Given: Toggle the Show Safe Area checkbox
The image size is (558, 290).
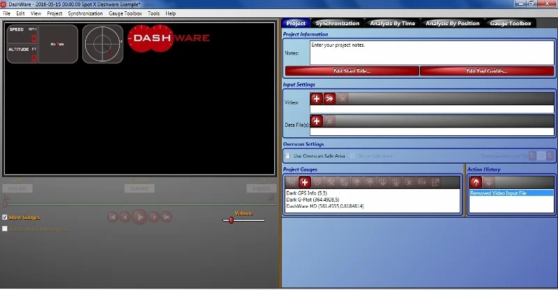Looking at the screenshot, I should [x=352, y=156].
